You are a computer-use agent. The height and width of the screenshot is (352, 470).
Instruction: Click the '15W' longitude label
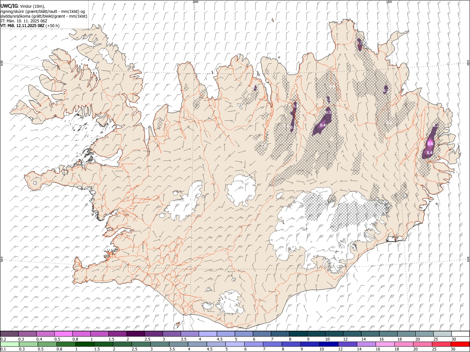389,2
